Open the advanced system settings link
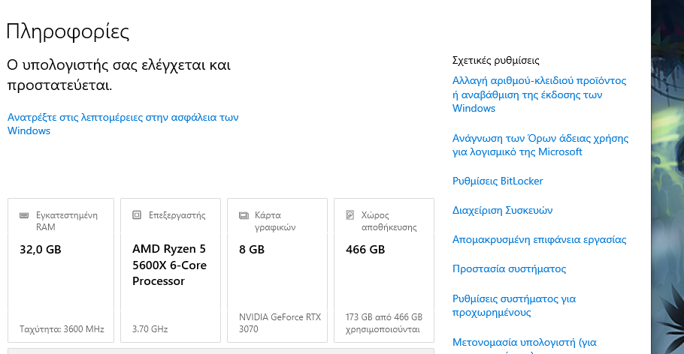 click(x=514, y=305)
